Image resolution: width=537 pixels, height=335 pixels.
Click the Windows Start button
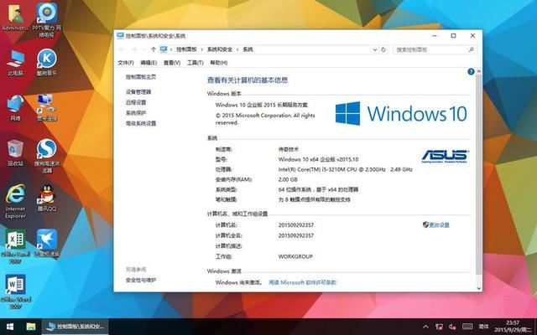tap(9, 326)
